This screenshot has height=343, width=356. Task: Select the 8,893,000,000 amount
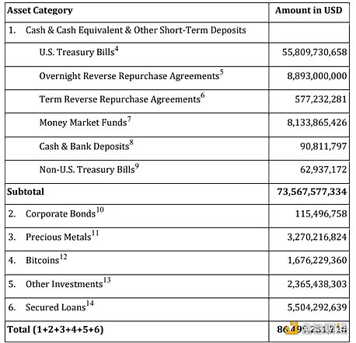coord(316,76)
